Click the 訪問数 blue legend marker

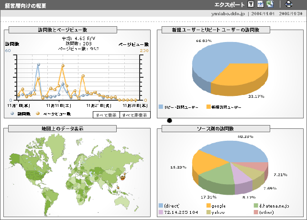coord(12,113)
